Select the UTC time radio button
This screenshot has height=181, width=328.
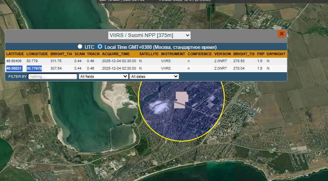(x=80, y=47)
